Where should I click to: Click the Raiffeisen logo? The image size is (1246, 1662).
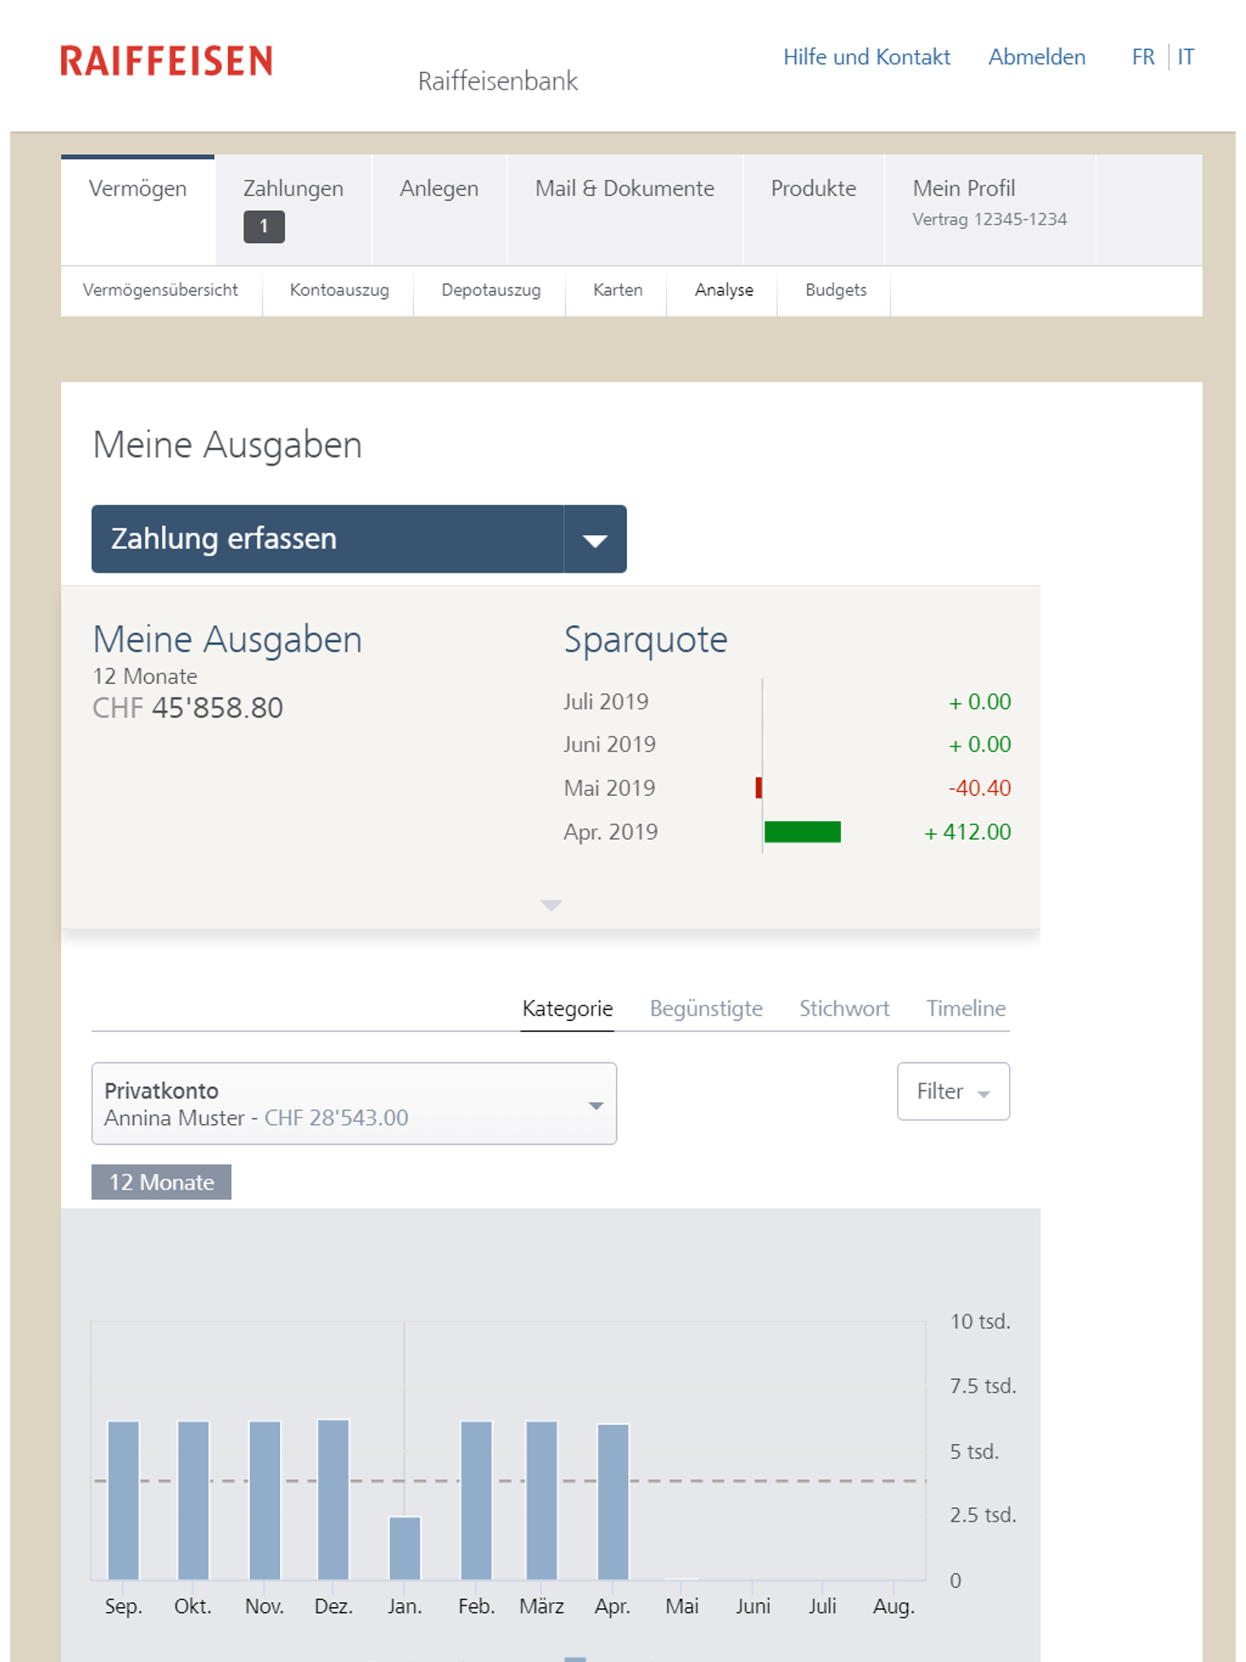pos(166,61)
